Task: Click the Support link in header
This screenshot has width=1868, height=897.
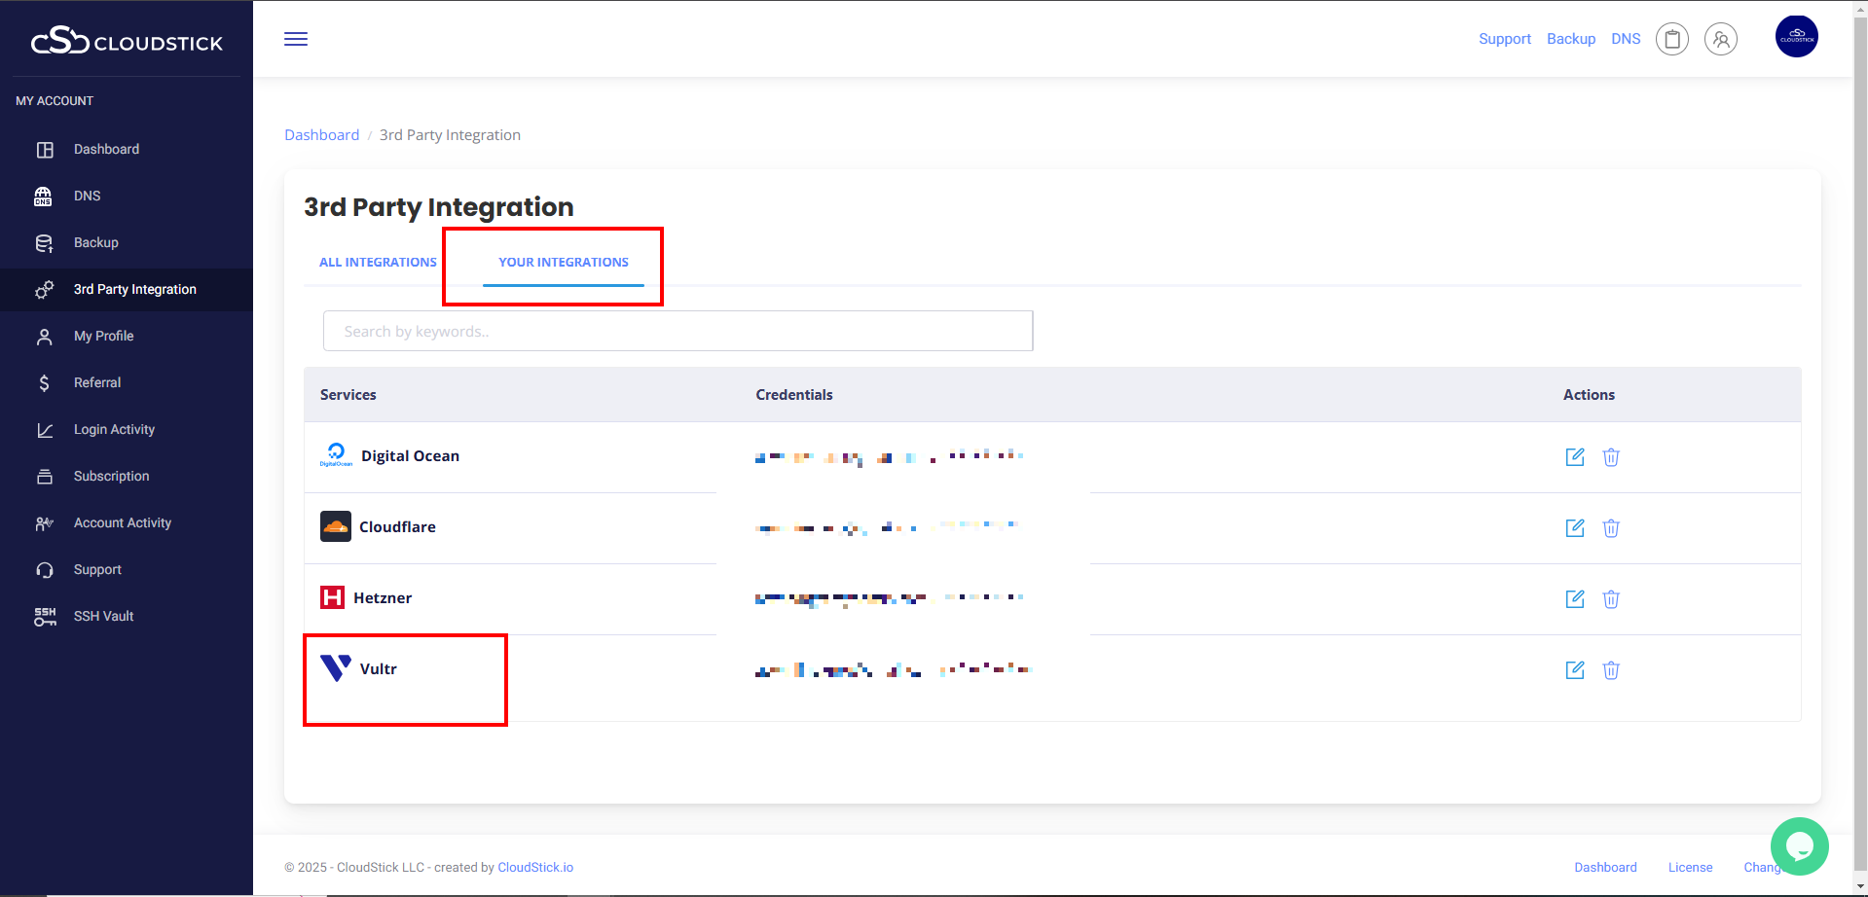Action: click(x=1504, y=39)
